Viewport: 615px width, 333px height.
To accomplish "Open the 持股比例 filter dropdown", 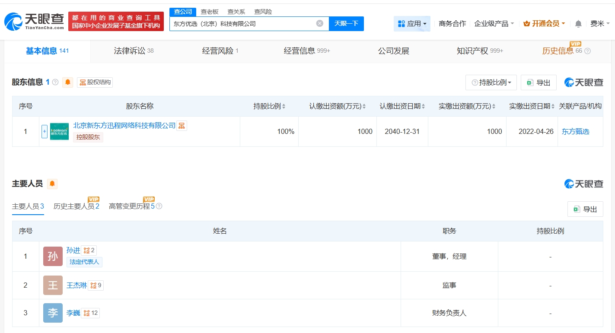I will click(x=491, y=82).
